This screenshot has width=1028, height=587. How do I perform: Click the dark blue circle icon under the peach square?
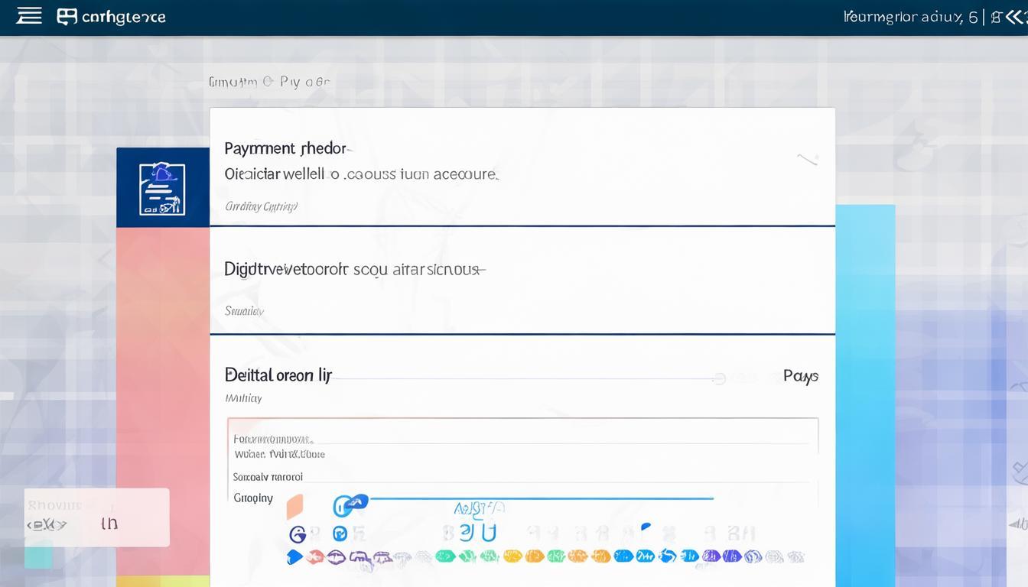[297, 533]
